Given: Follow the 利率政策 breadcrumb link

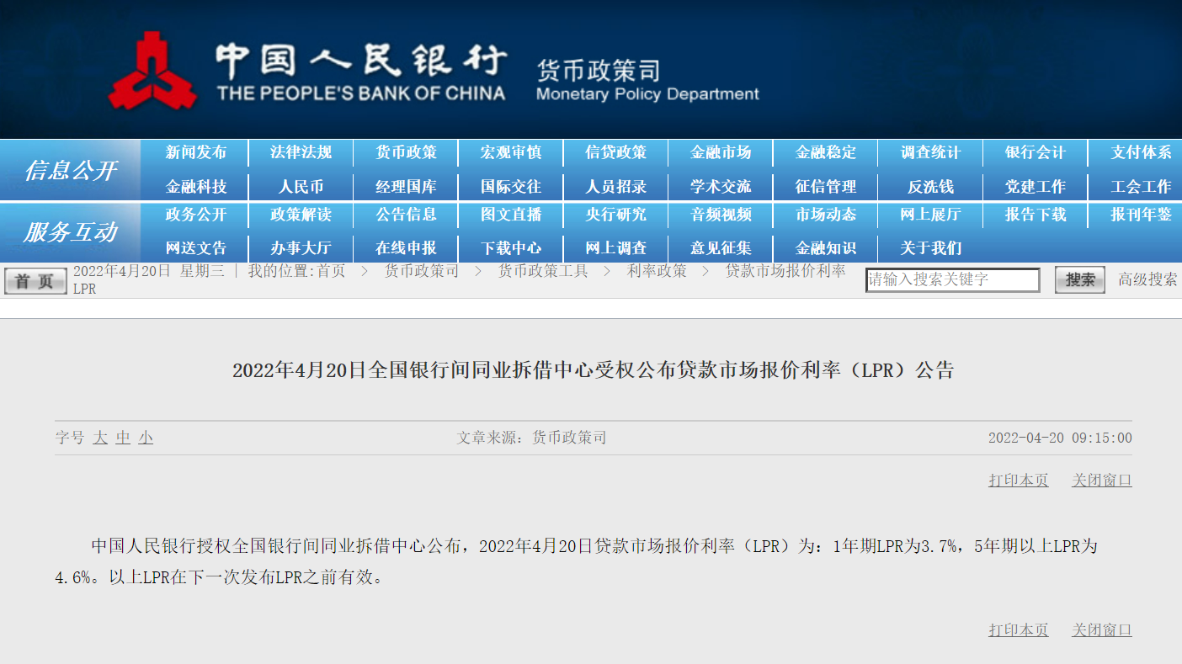Looking at the screenshot, I should [x=657, y=271].
